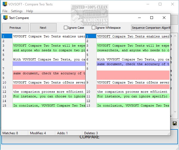
Task: Click main window scrollbar down arrow
Action: coord(175,112)
